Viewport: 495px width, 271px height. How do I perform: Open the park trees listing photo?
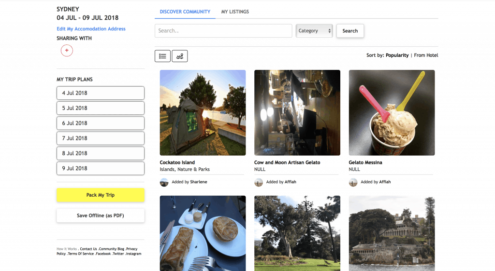(297, 233)
